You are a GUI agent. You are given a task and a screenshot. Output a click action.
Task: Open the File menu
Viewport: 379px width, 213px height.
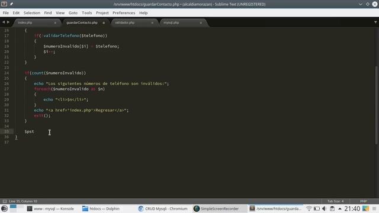(x=5, y=13)
